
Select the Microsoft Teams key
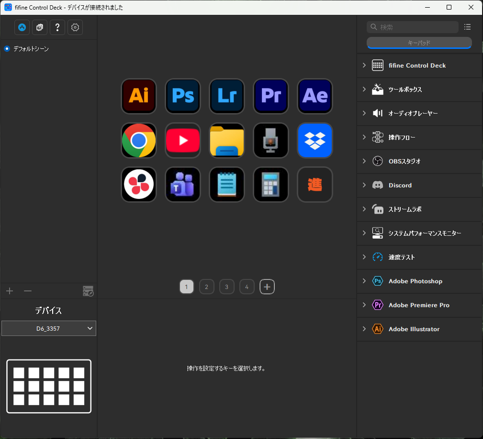[x=183, y=185]
